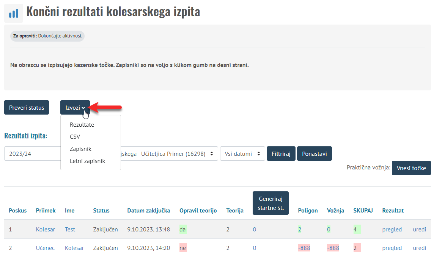The image size is (434, 256).
Task: Click uredi link for Učenec row
Action: 419,248
